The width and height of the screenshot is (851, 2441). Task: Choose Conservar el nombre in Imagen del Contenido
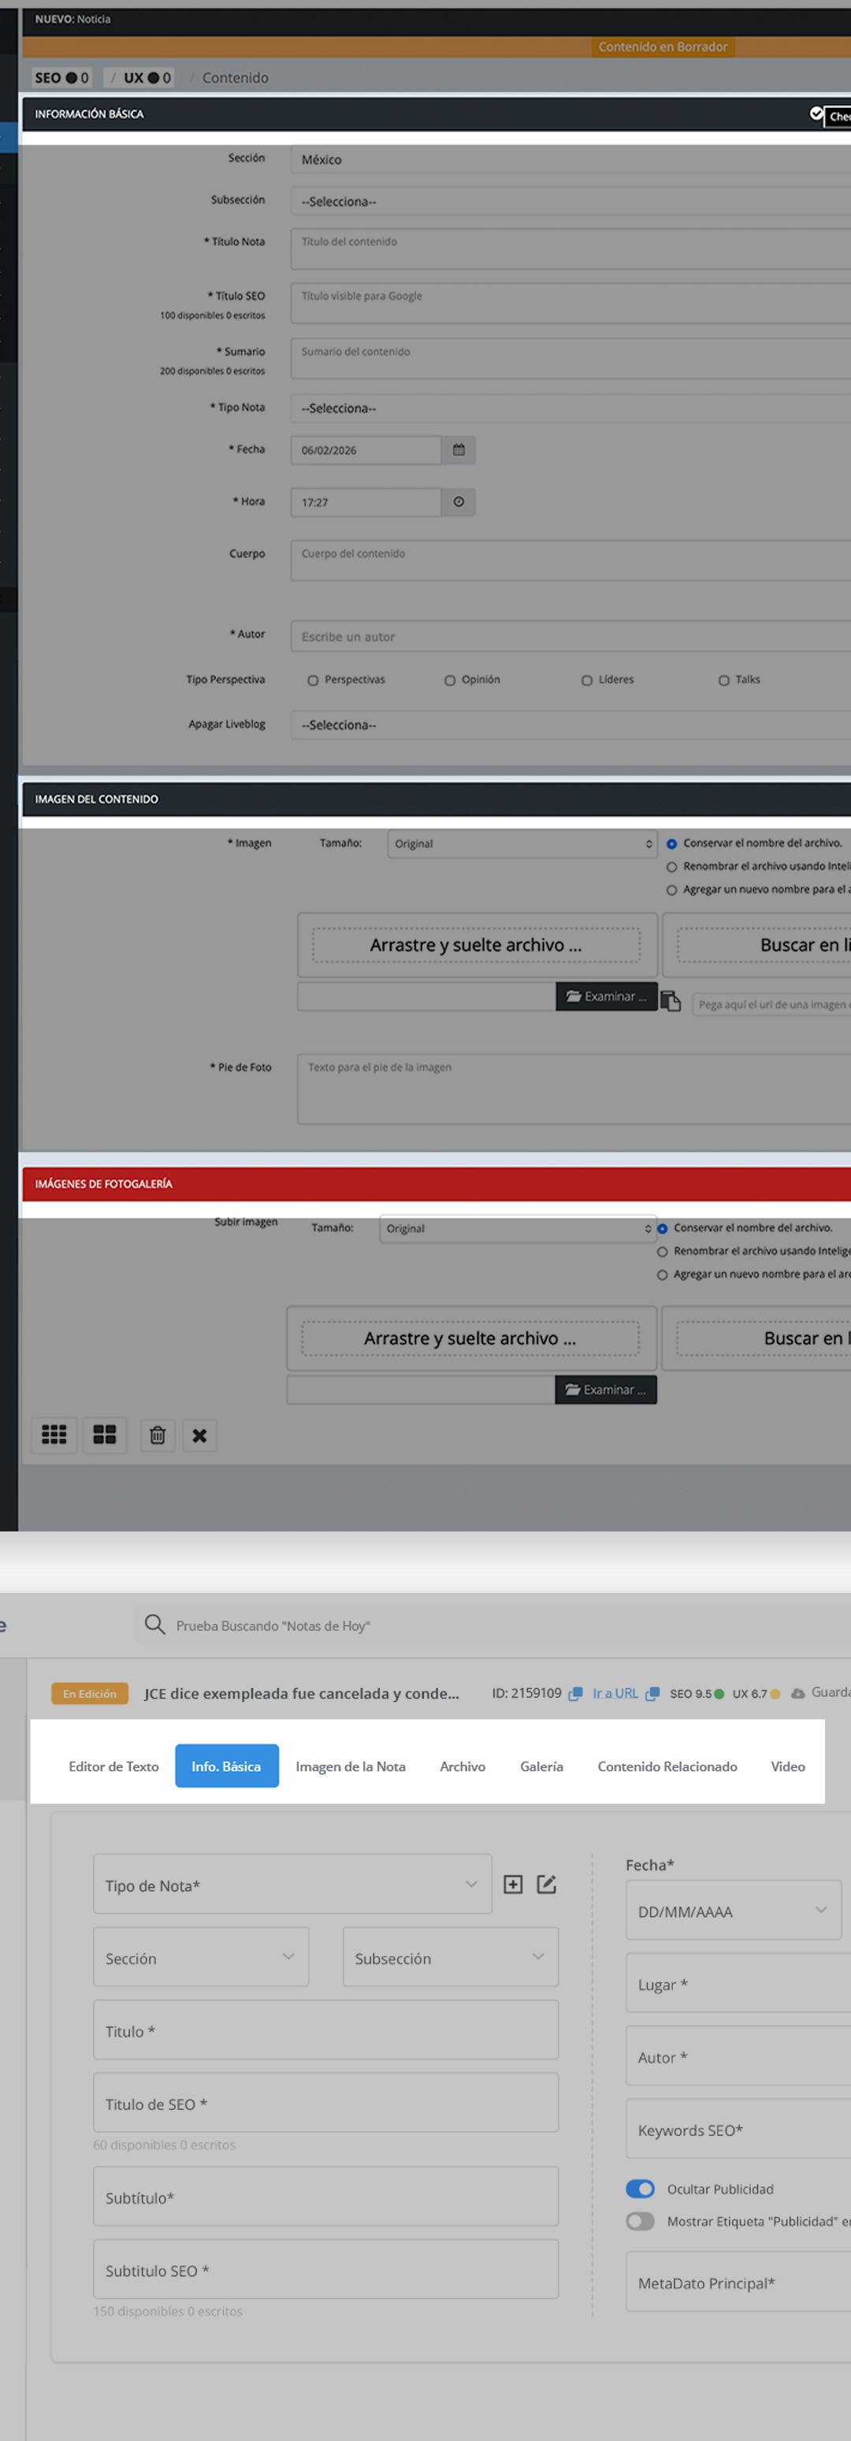point(672,843)
